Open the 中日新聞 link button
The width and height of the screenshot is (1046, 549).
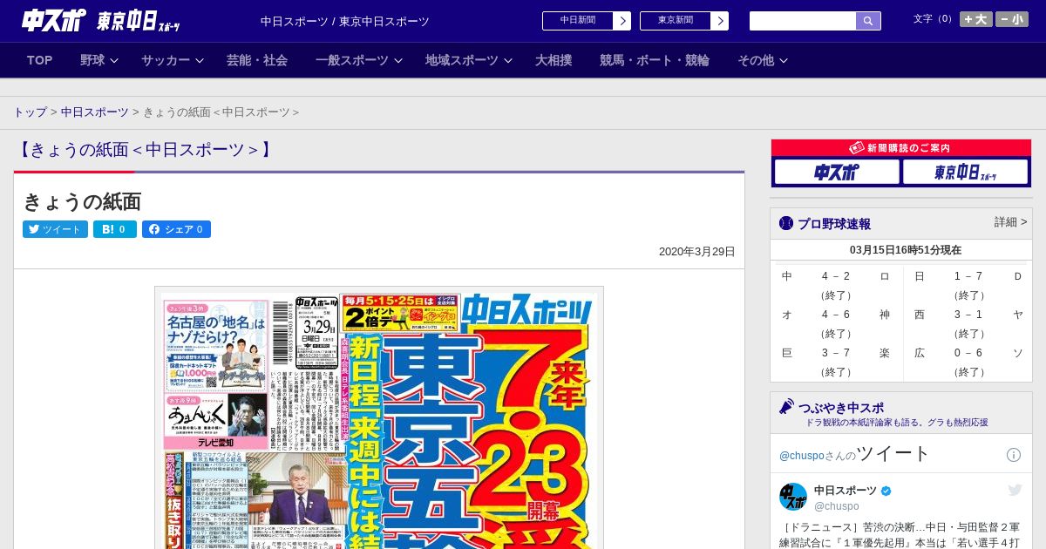577,21
